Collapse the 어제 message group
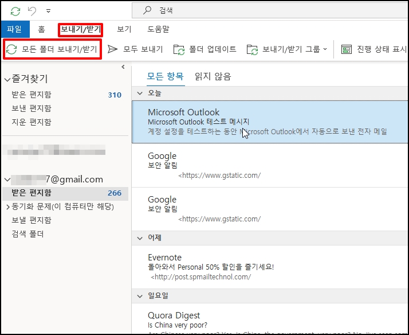The image size is (409, 335). 140,238
